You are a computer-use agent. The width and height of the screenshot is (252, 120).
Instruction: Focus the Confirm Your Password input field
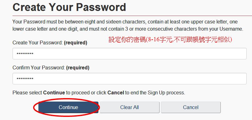(x=130, y=78)
